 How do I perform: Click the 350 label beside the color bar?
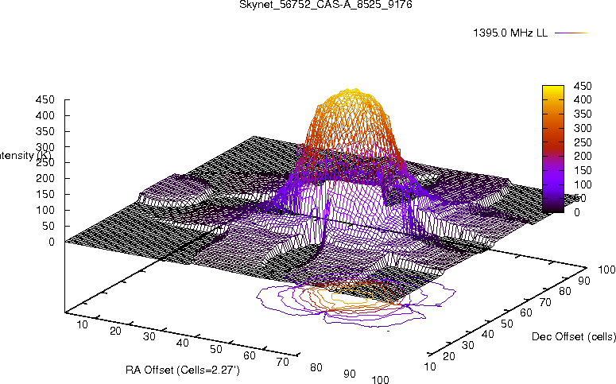point(583,114)
